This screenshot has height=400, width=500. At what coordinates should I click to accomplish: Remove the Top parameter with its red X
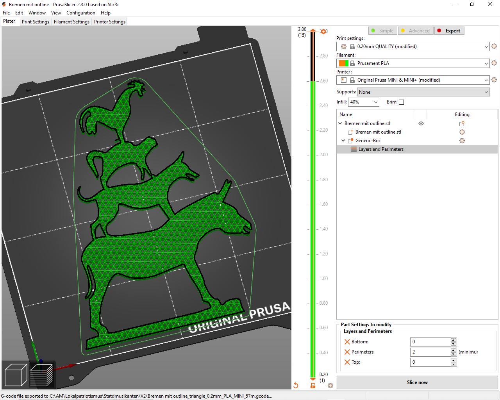pyautogui.click(x=347, y=362)
